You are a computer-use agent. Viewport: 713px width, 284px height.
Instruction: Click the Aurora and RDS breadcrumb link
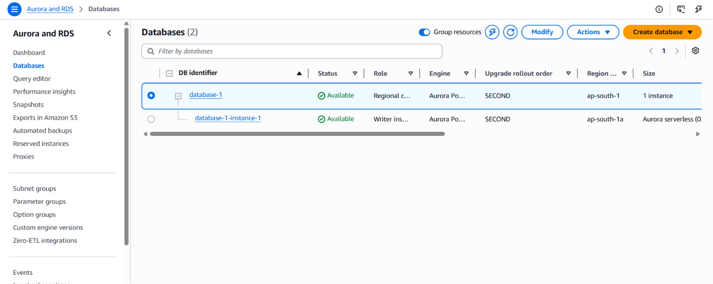50,9
